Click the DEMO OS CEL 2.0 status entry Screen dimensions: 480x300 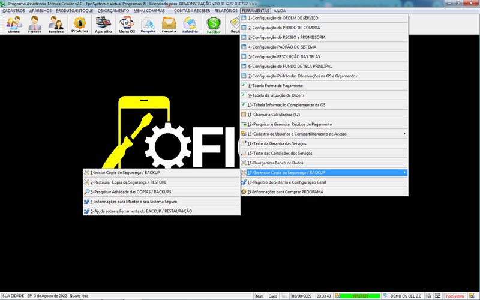point(406,296)
